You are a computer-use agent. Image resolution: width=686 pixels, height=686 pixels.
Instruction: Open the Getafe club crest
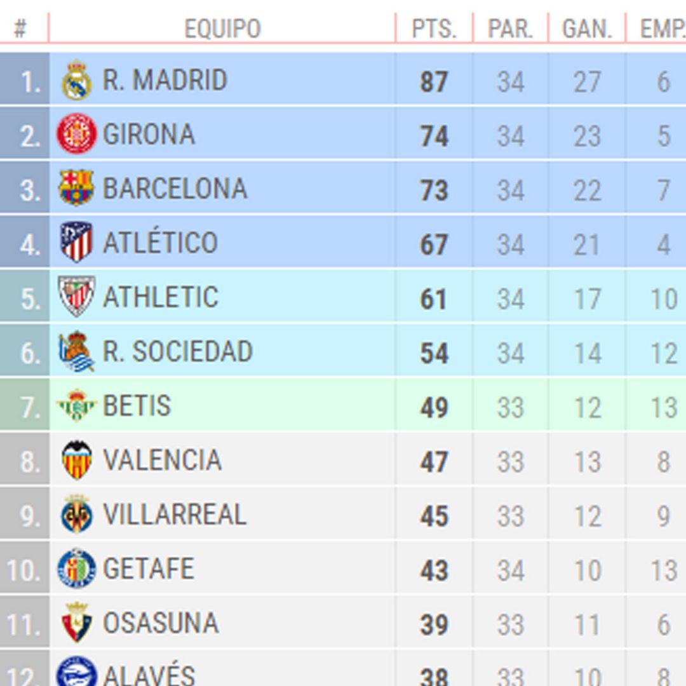(x=77, y=568)
